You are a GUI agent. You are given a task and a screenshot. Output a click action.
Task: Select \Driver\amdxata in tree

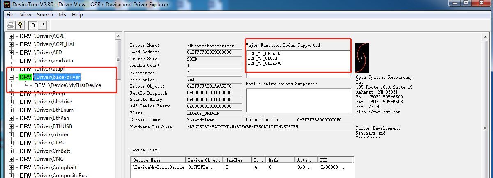click(x=54, y=61)
